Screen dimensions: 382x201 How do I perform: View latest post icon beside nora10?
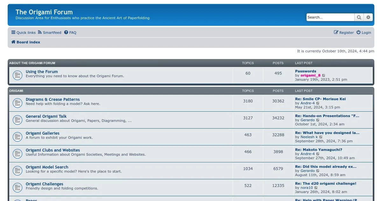[316, 188]
